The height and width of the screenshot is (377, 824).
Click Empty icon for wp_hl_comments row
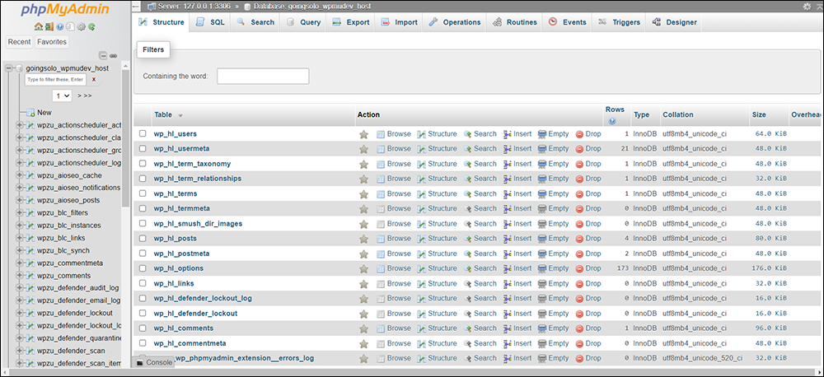click(542, 328)
